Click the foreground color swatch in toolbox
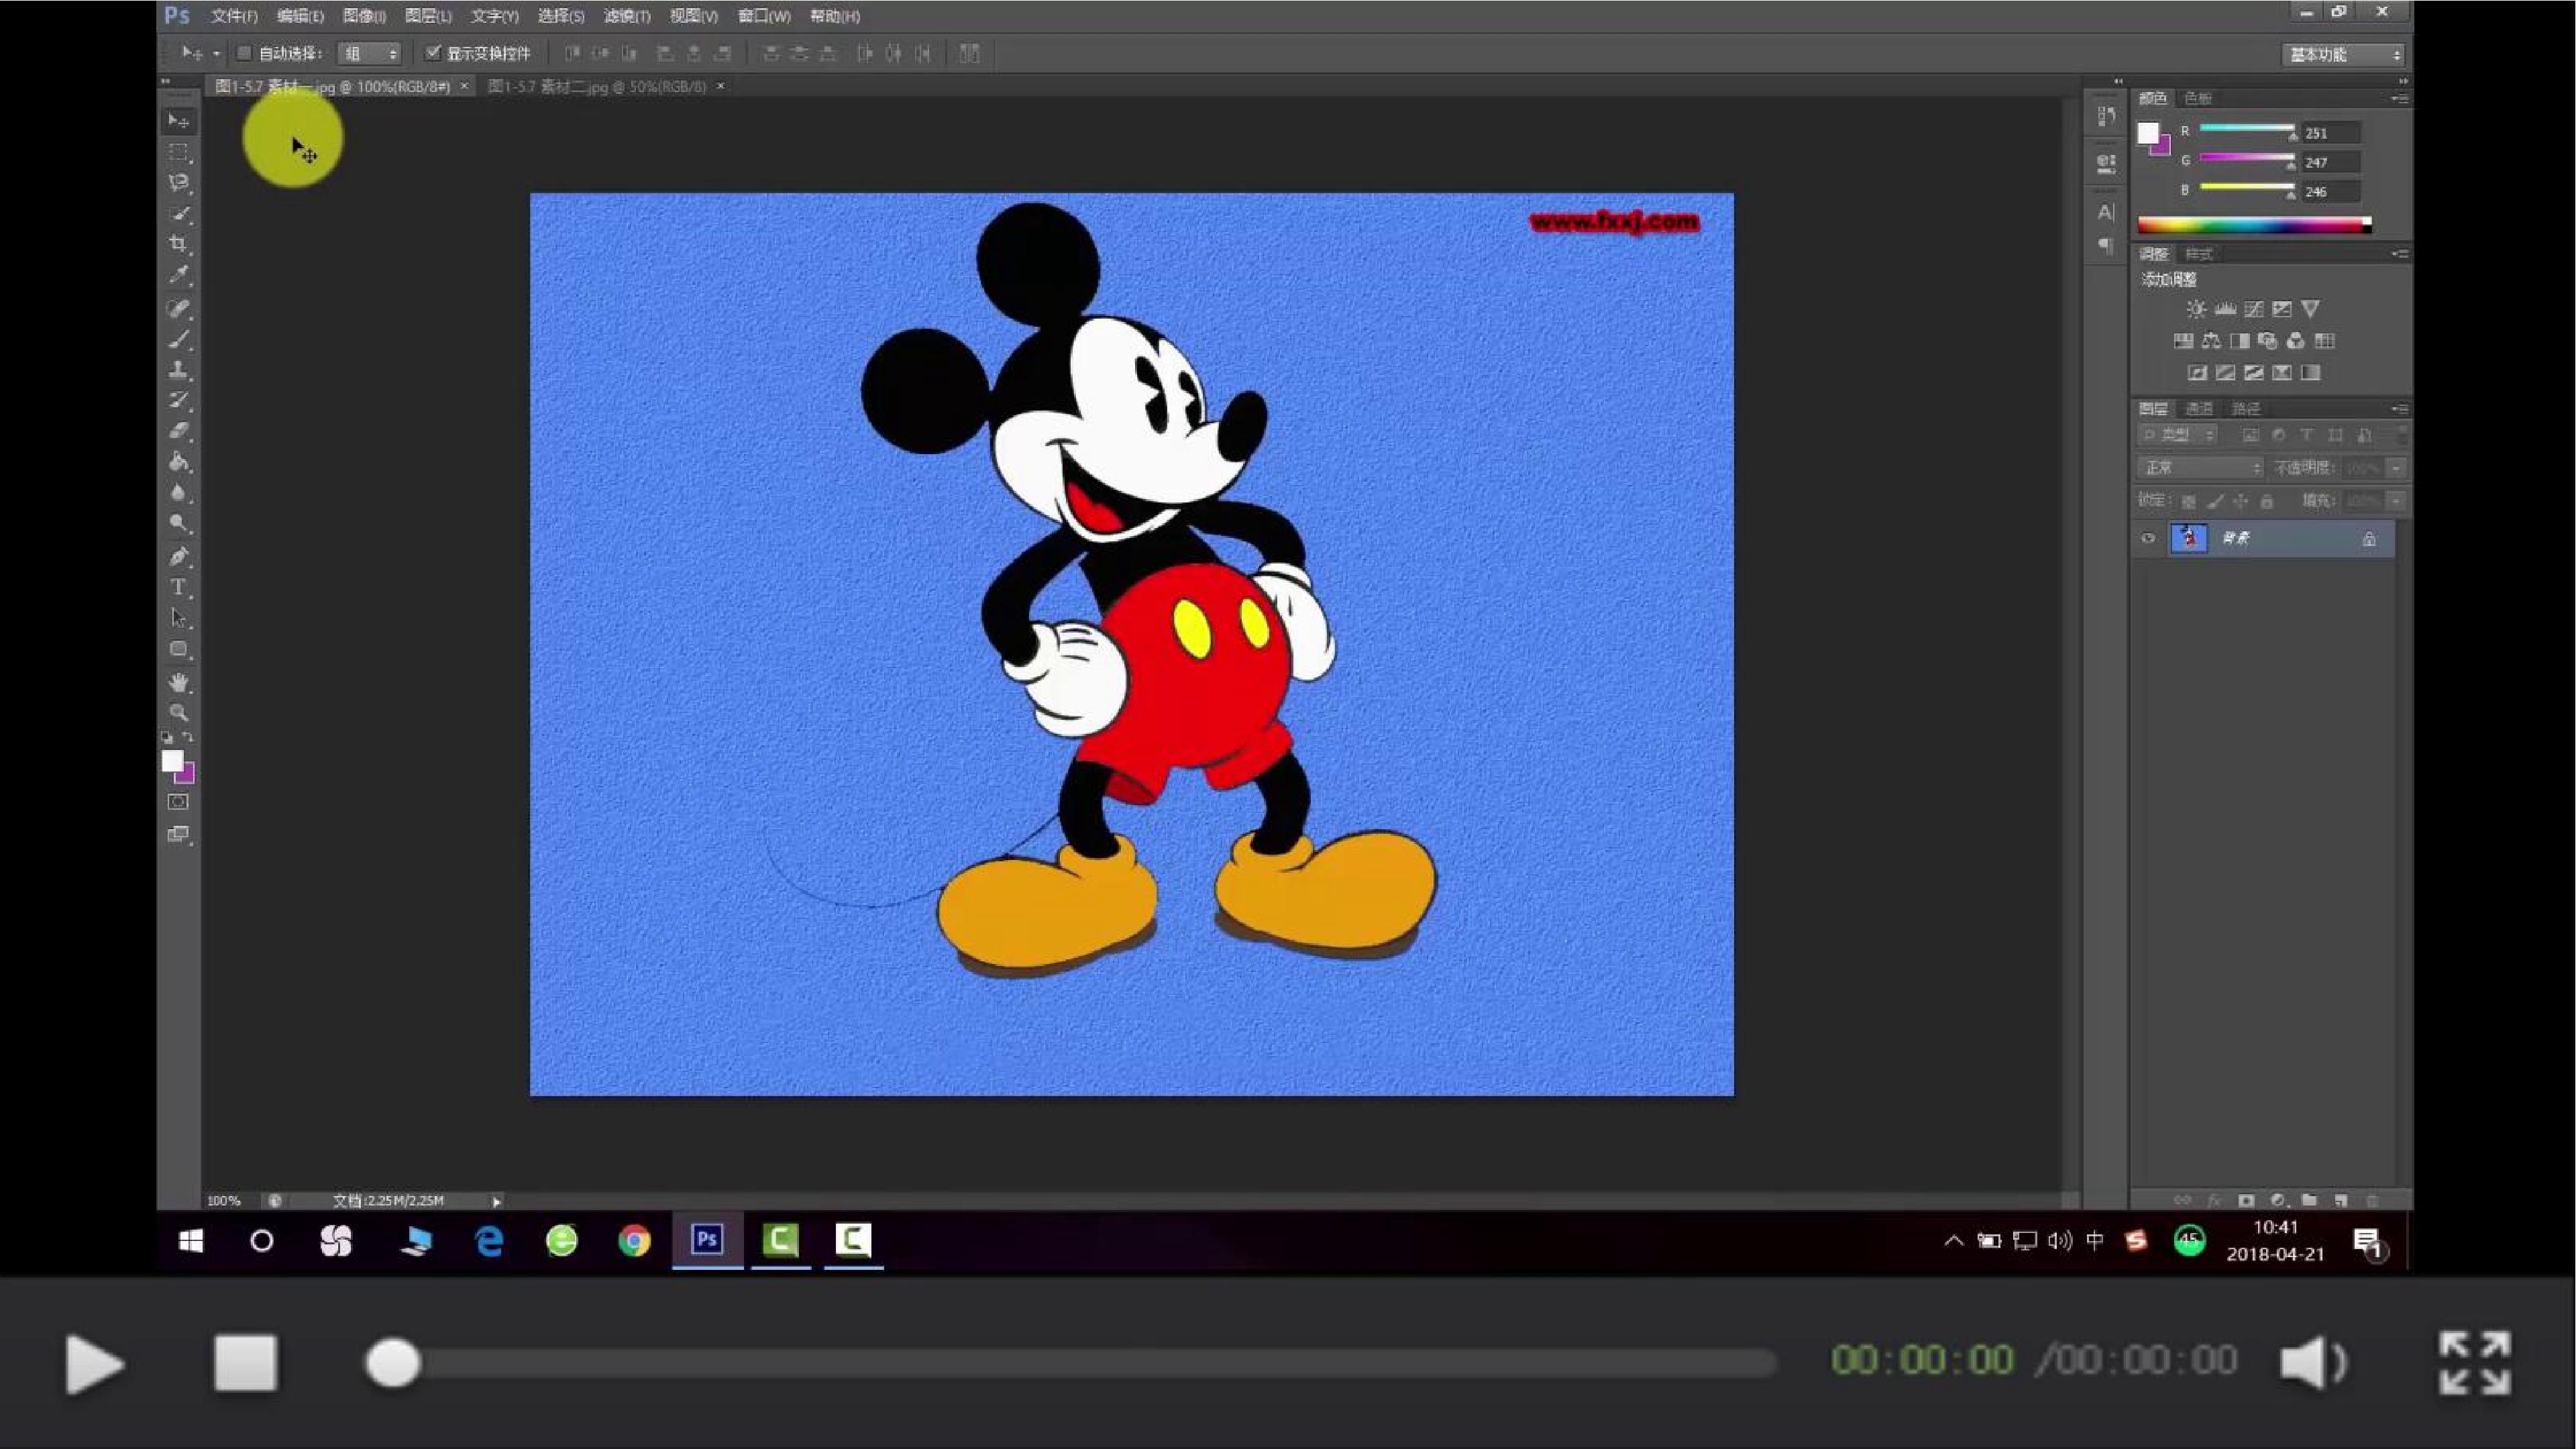Screen dimensions: 2576x1449 [172, 761]
